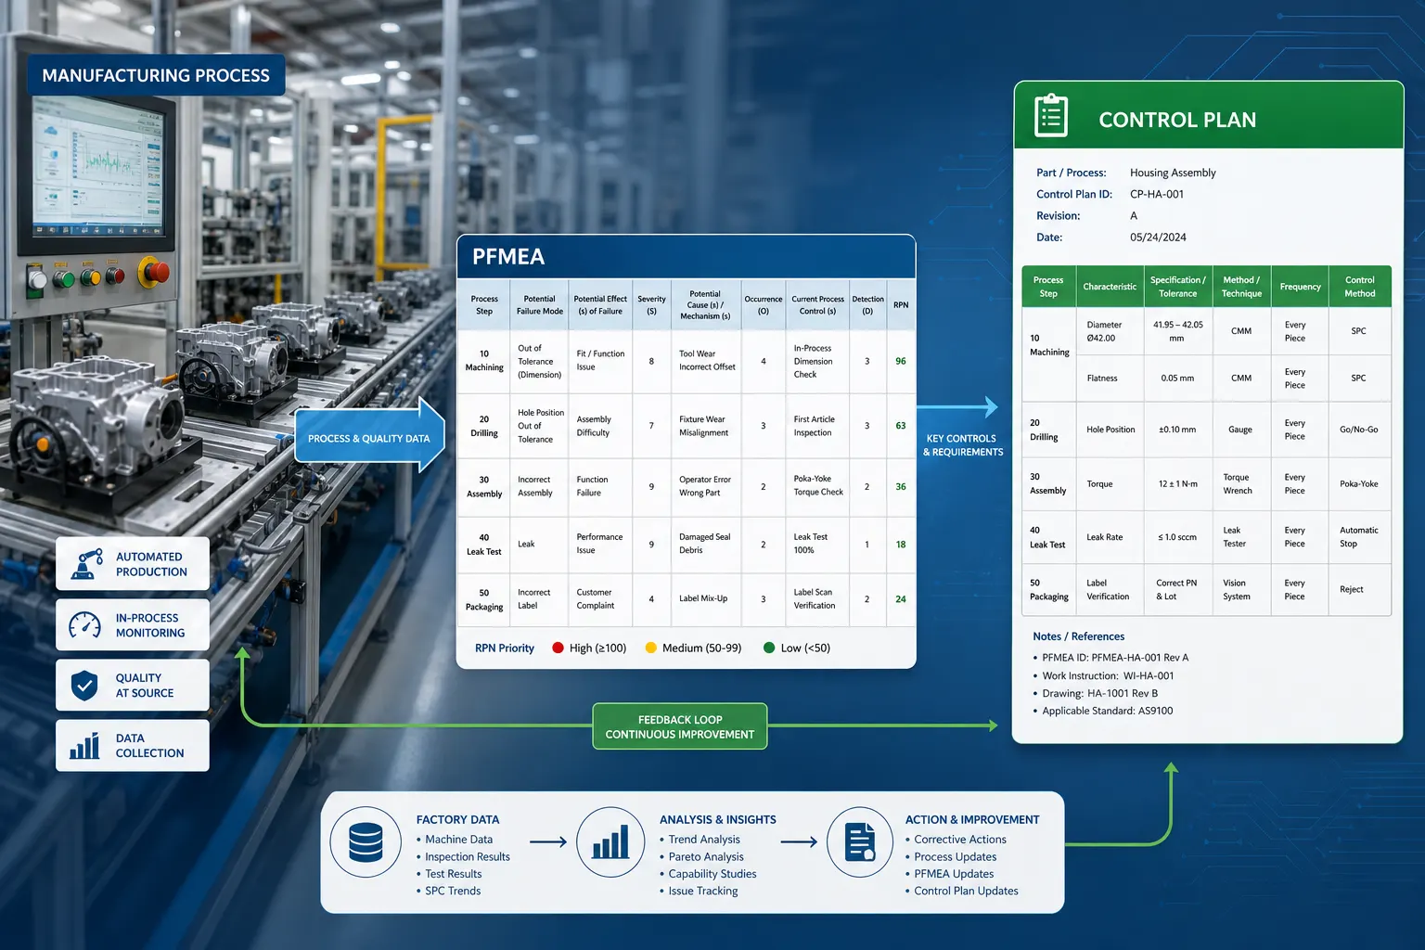This screenshot has width=1425, height=950.
Task: Click the Factory Data database icon
Action: coord(366,842)
